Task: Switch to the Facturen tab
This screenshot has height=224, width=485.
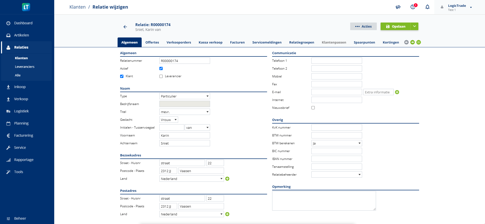Action: [237, 42]
